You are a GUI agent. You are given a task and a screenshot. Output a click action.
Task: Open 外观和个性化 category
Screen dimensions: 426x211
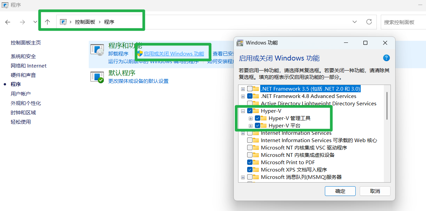point(26,103)
